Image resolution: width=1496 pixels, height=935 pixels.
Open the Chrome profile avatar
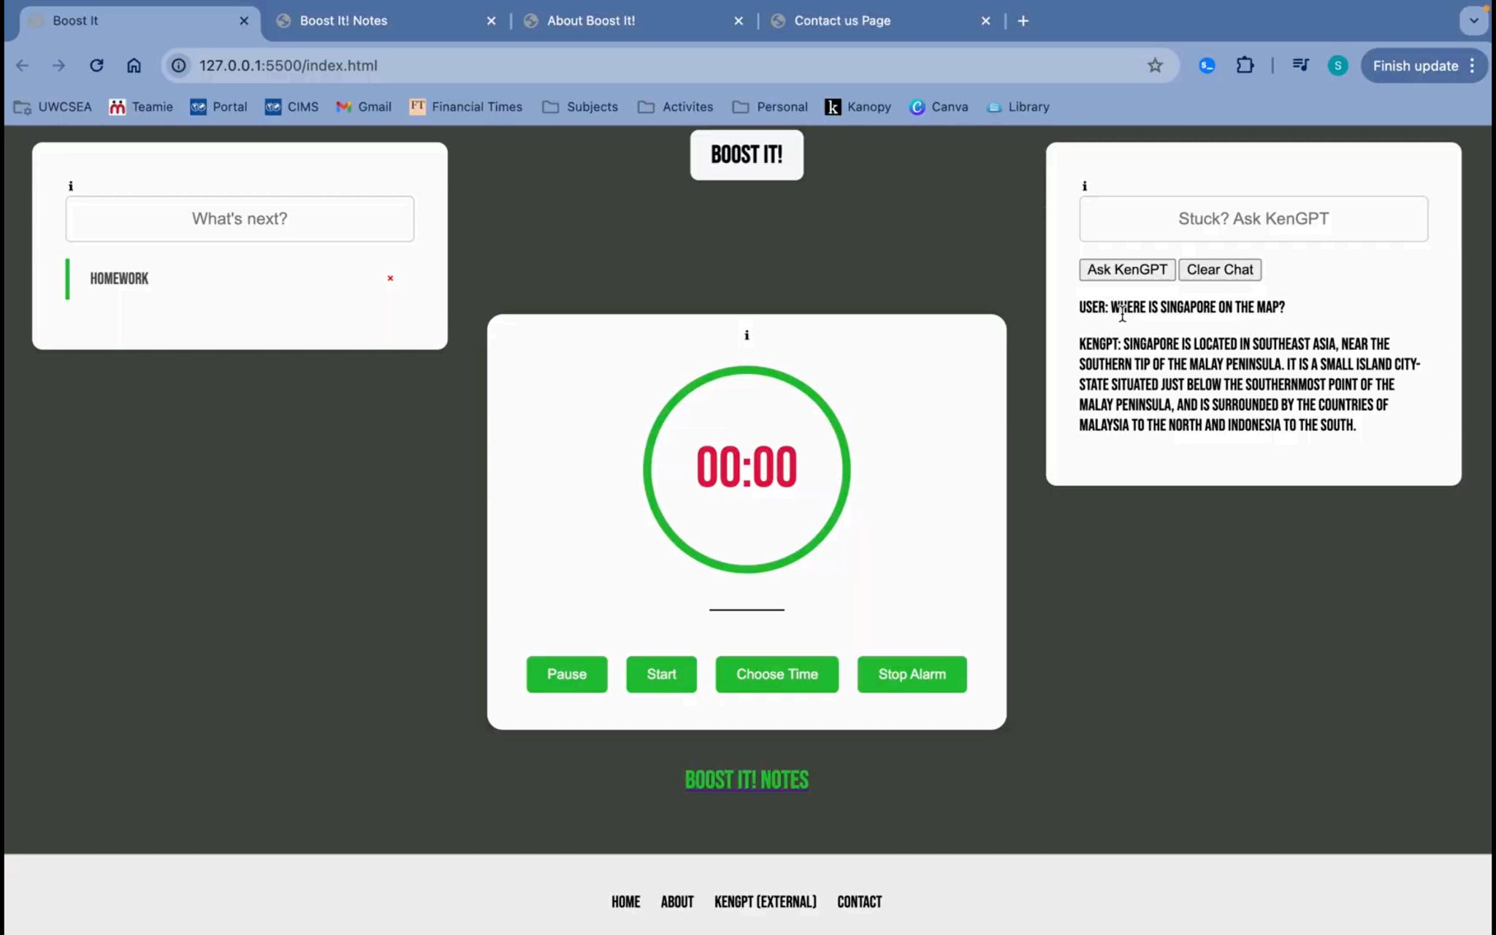click(1337, 66)
